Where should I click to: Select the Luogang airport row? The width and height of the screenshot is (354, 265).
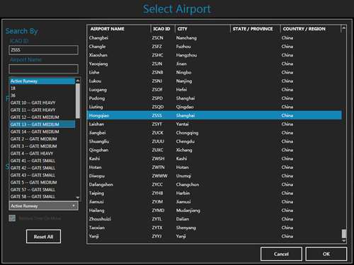click(215, 90)
